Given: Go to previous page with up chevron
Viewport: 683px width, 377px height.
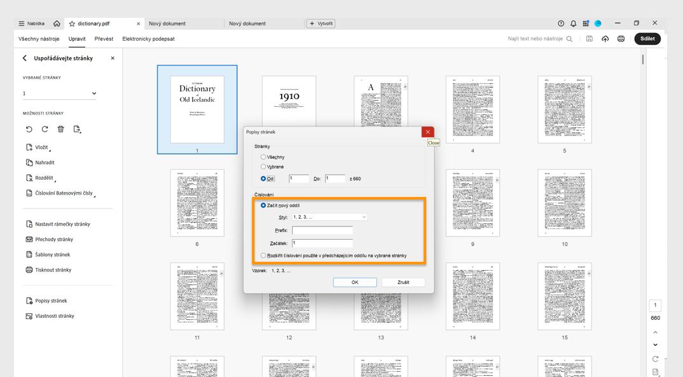Looking at the screenshot, I should click(655, 332).
